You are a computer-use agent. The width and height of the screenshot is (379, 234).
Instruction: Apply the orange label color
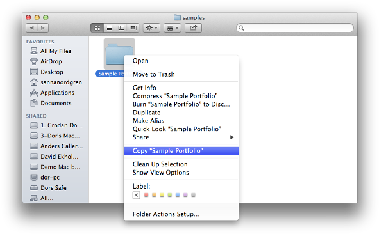click(x=154, y=195)
